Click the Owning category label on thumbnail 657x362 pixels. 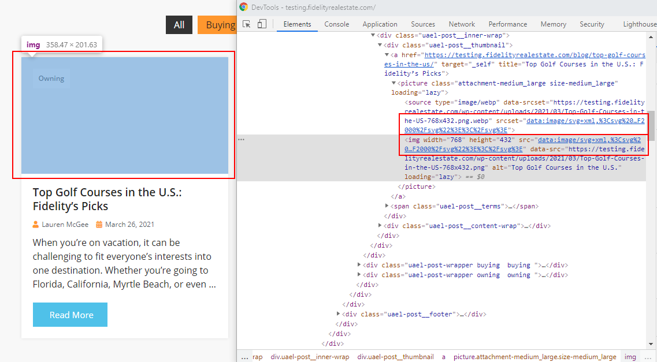[51, 79]
